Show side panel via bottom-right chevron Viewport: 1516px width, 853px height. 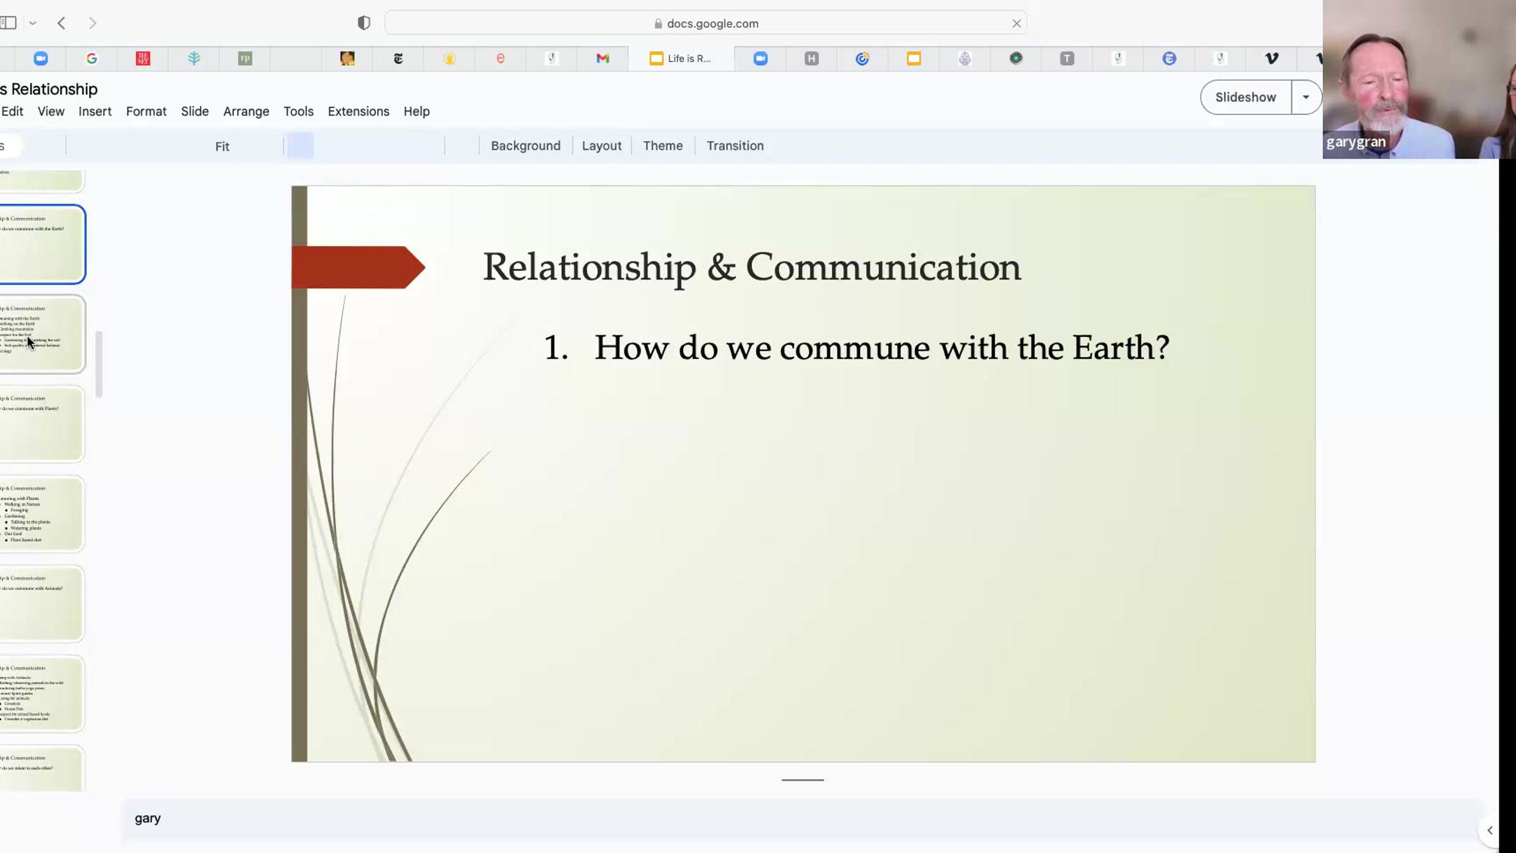pos(1490,830)
